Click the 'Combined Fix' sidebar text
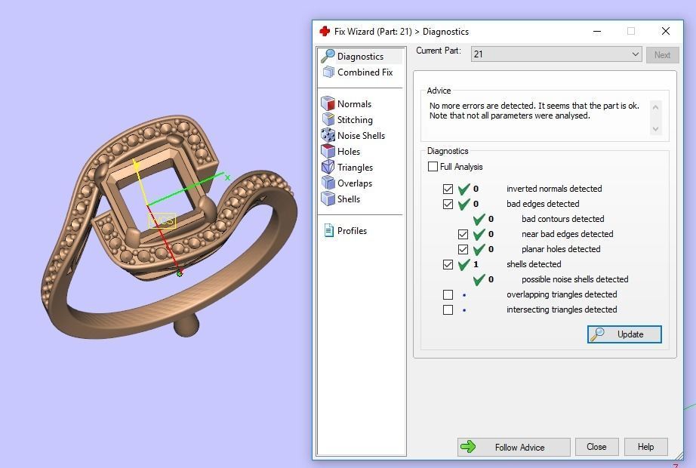This screenshot has height=468, width=696. click(x=365, y=72)
